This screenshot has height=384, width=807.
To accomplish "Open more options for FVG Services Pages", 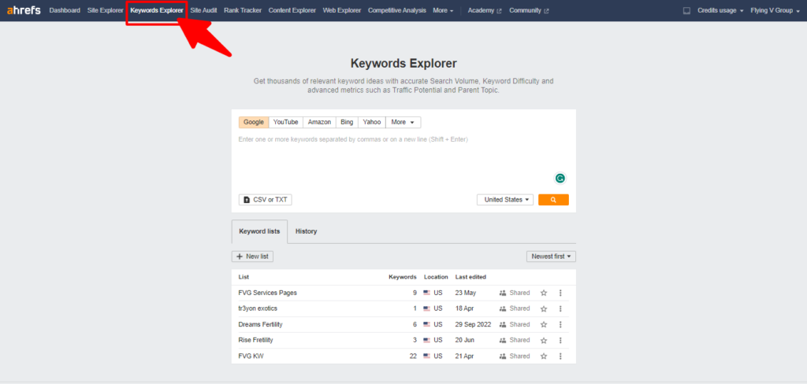I will pyautogui.click(x=560, y=293).
